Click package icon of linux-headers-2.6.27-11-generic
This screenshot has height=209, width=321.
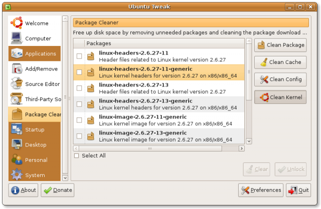pos(90,72)
